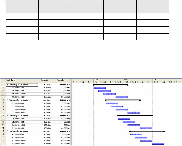Select Gantt bar for 1o. Navio - OMT
The width and height of the screenshot is (182, 146).
(104, 91)
